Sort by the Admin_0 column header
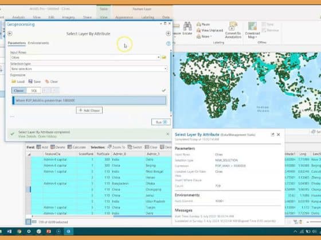Screen dimensions: 321x240 point(128,154)
